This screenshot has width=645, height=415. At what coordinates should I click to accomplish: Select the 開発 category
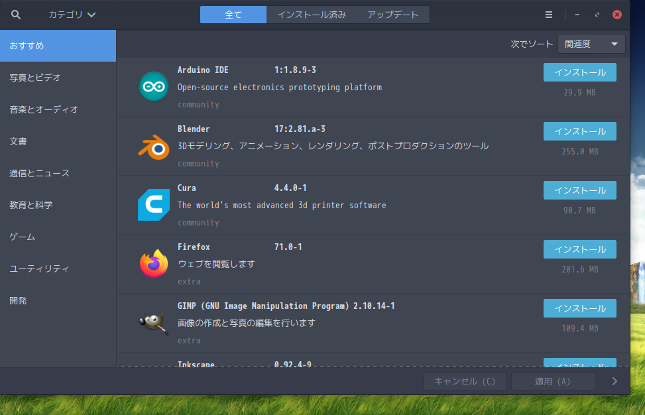point(58,301)
